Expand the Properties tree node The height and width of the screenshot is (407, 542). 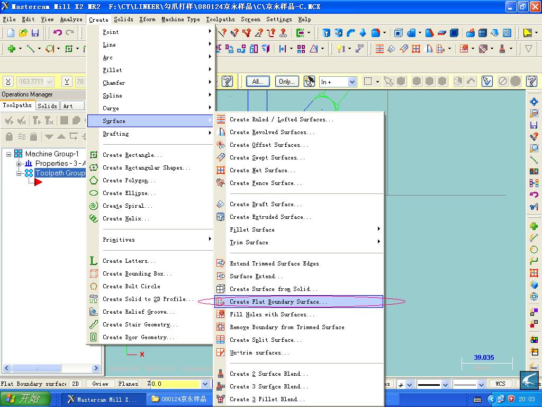point(19,163)
